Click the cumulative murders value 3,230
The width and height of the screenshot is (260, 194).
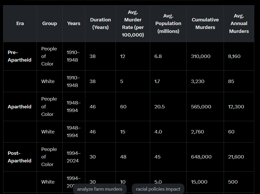tap(198, 81)
